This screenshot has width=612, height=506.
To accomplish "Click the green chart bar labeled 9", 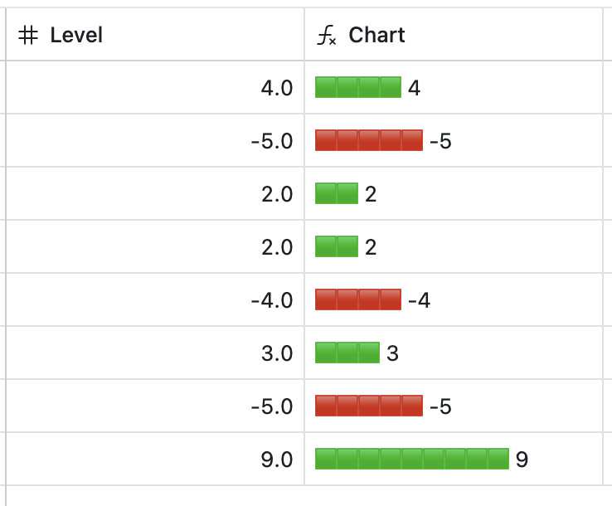I will [412, 459].
